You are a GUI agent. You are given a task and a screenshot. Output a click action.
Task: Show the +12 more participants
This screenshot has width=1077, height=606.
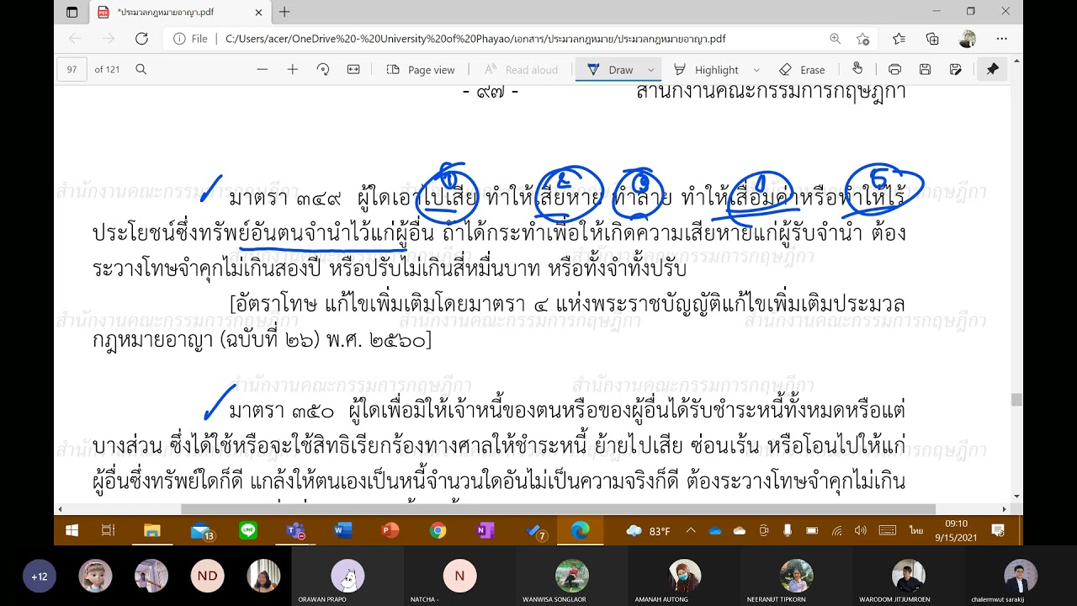coord(39,577)
